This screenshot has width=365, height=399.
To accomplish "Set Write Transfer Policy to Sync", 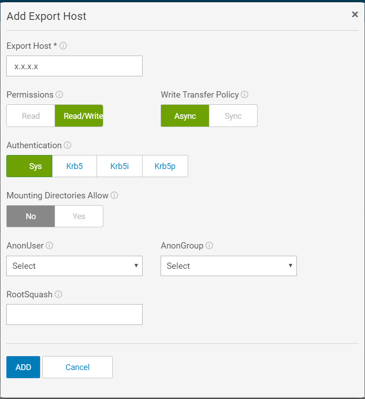I will (x=233, y=116).
